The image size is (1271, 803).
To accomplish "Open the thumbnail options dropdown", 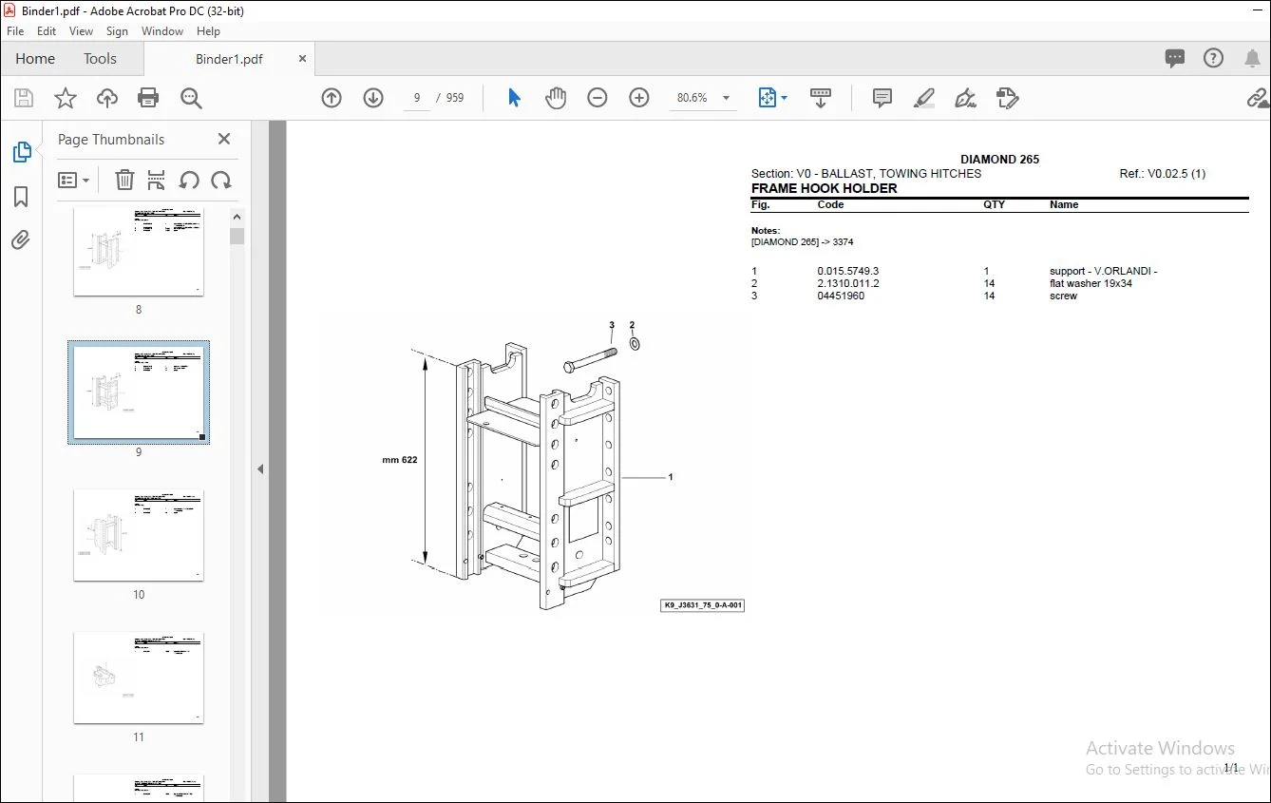I will [x=74, y=180].
